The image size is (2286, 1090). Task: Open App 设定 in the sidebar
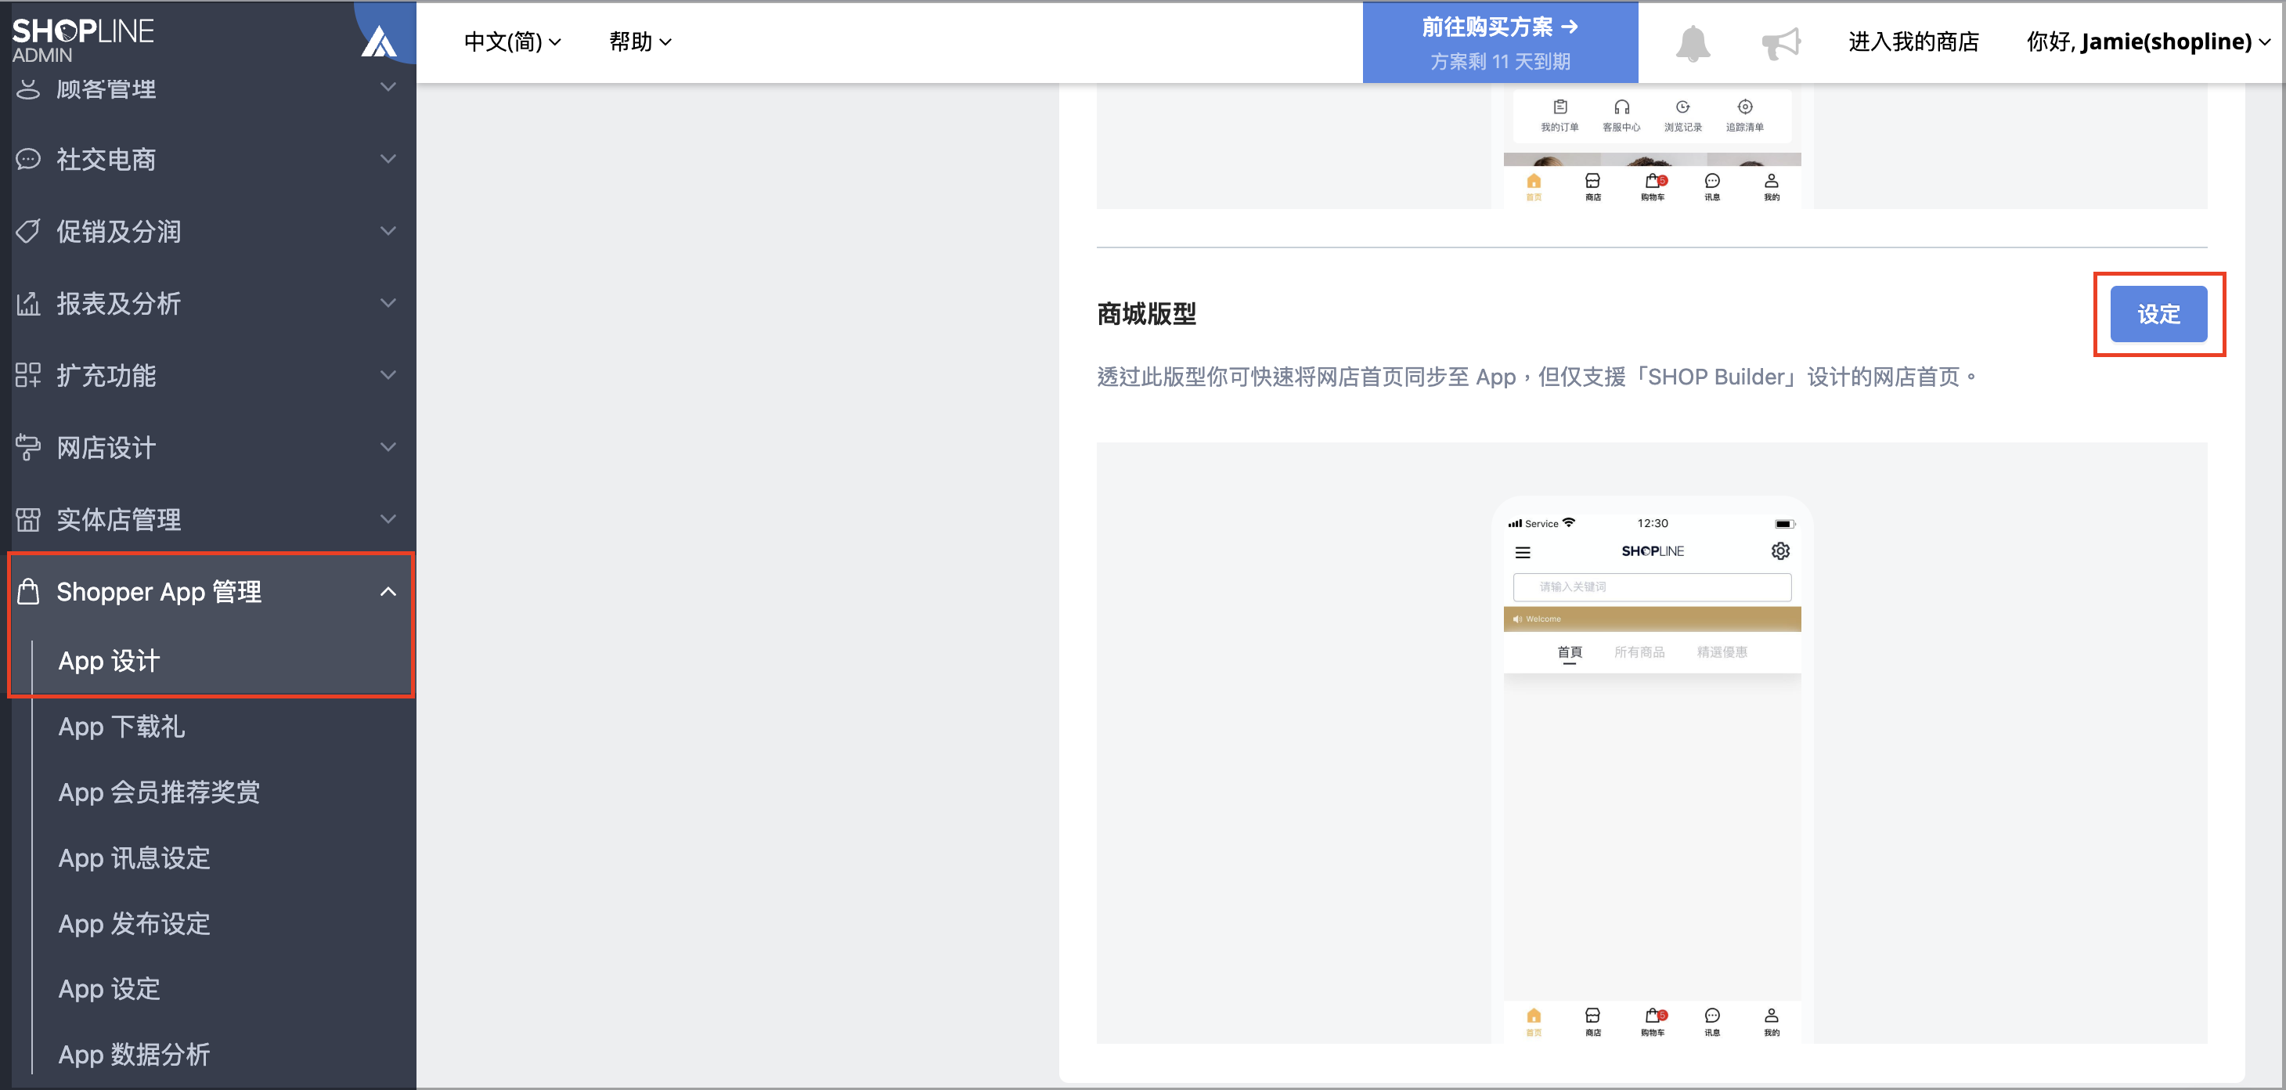point(108,988)
